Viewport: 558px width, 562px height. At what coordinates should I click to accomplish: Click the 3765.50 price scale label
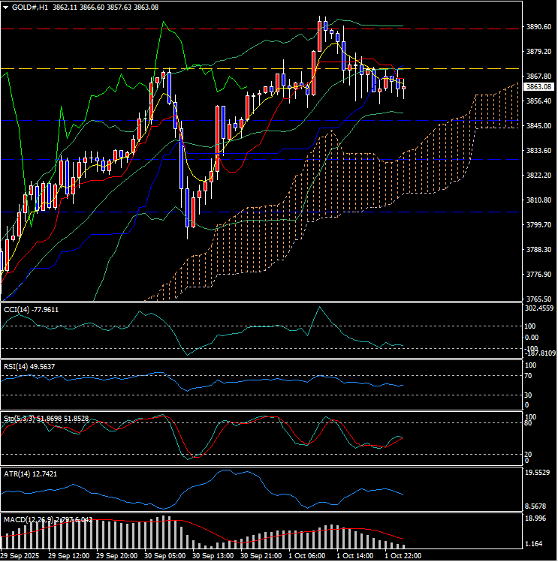[539, 299]
